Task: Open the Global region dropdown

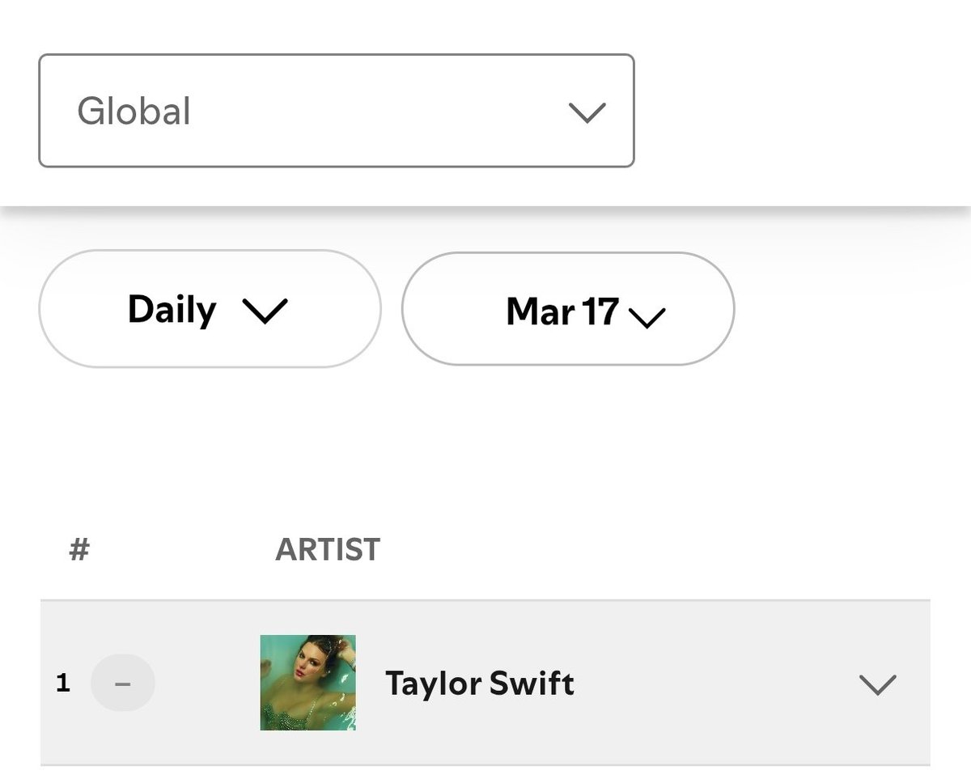Action: point(336,111)
